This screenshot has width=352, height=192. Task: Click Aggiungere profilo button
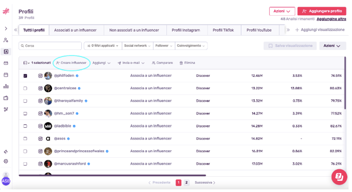[x=322, y=11]
